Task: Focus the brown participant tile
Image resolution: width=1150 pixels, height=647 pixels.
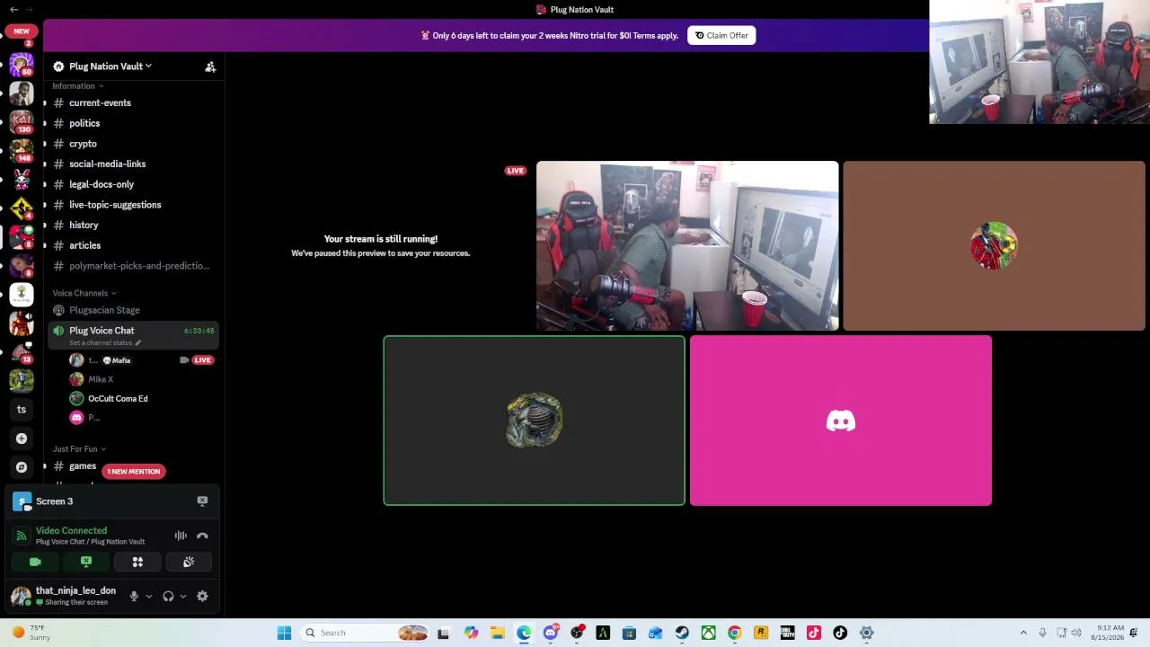Action: tap(994, 246)
